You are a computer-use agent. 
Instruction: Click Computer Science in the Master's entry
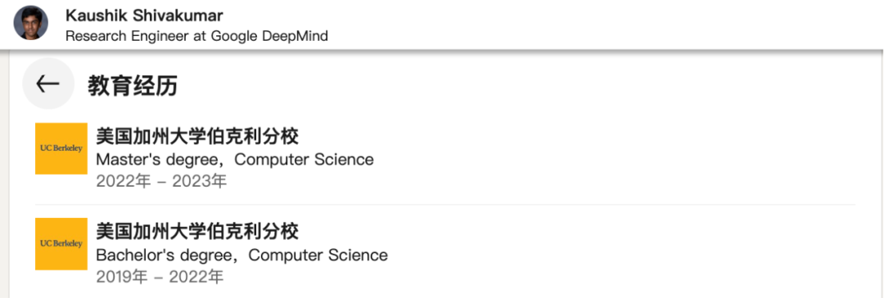coord(304,160)
